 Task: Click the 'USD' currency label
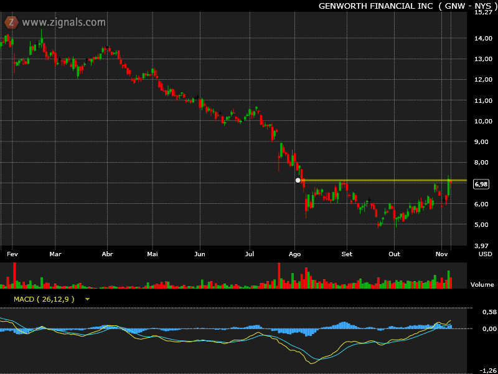[x=486, y=254]
